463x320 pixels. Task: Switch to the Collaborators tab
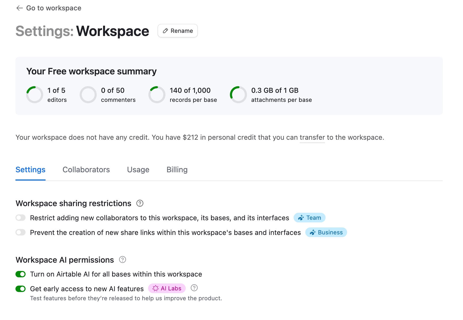coord(86,170)
